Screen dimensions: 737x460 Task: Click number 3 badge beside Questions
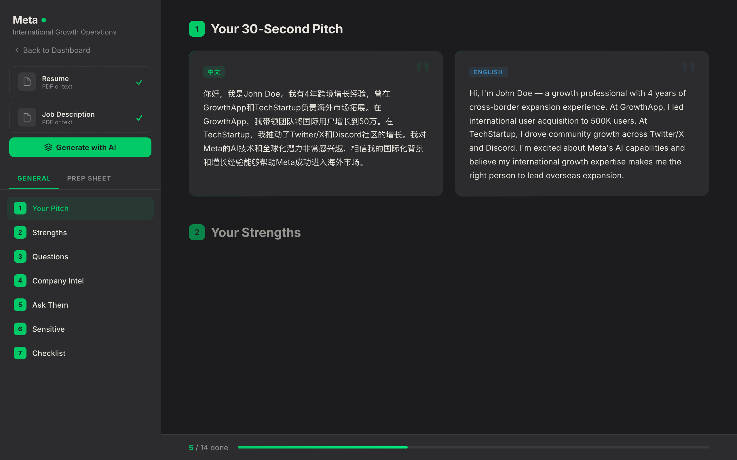(x=20, y=256)
